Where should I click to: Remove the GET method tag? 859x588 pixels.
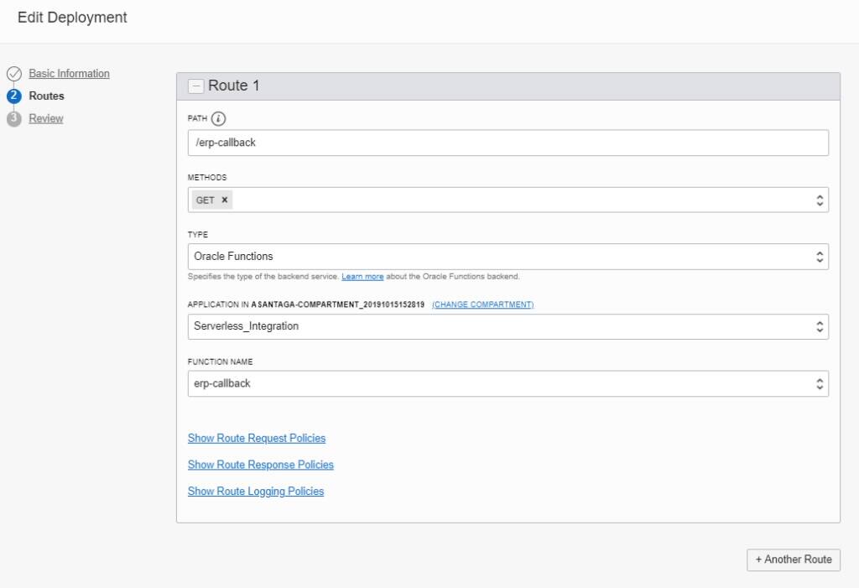[222, 200]
